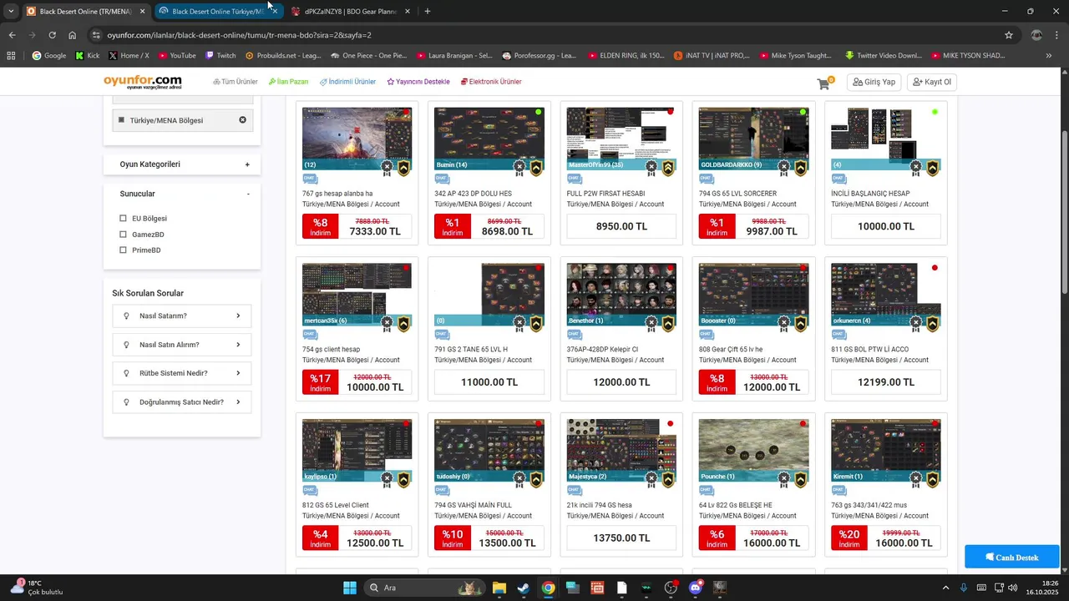Open the Elektronik Ürünler menu
1069x601 pixels.
[491, 82]
